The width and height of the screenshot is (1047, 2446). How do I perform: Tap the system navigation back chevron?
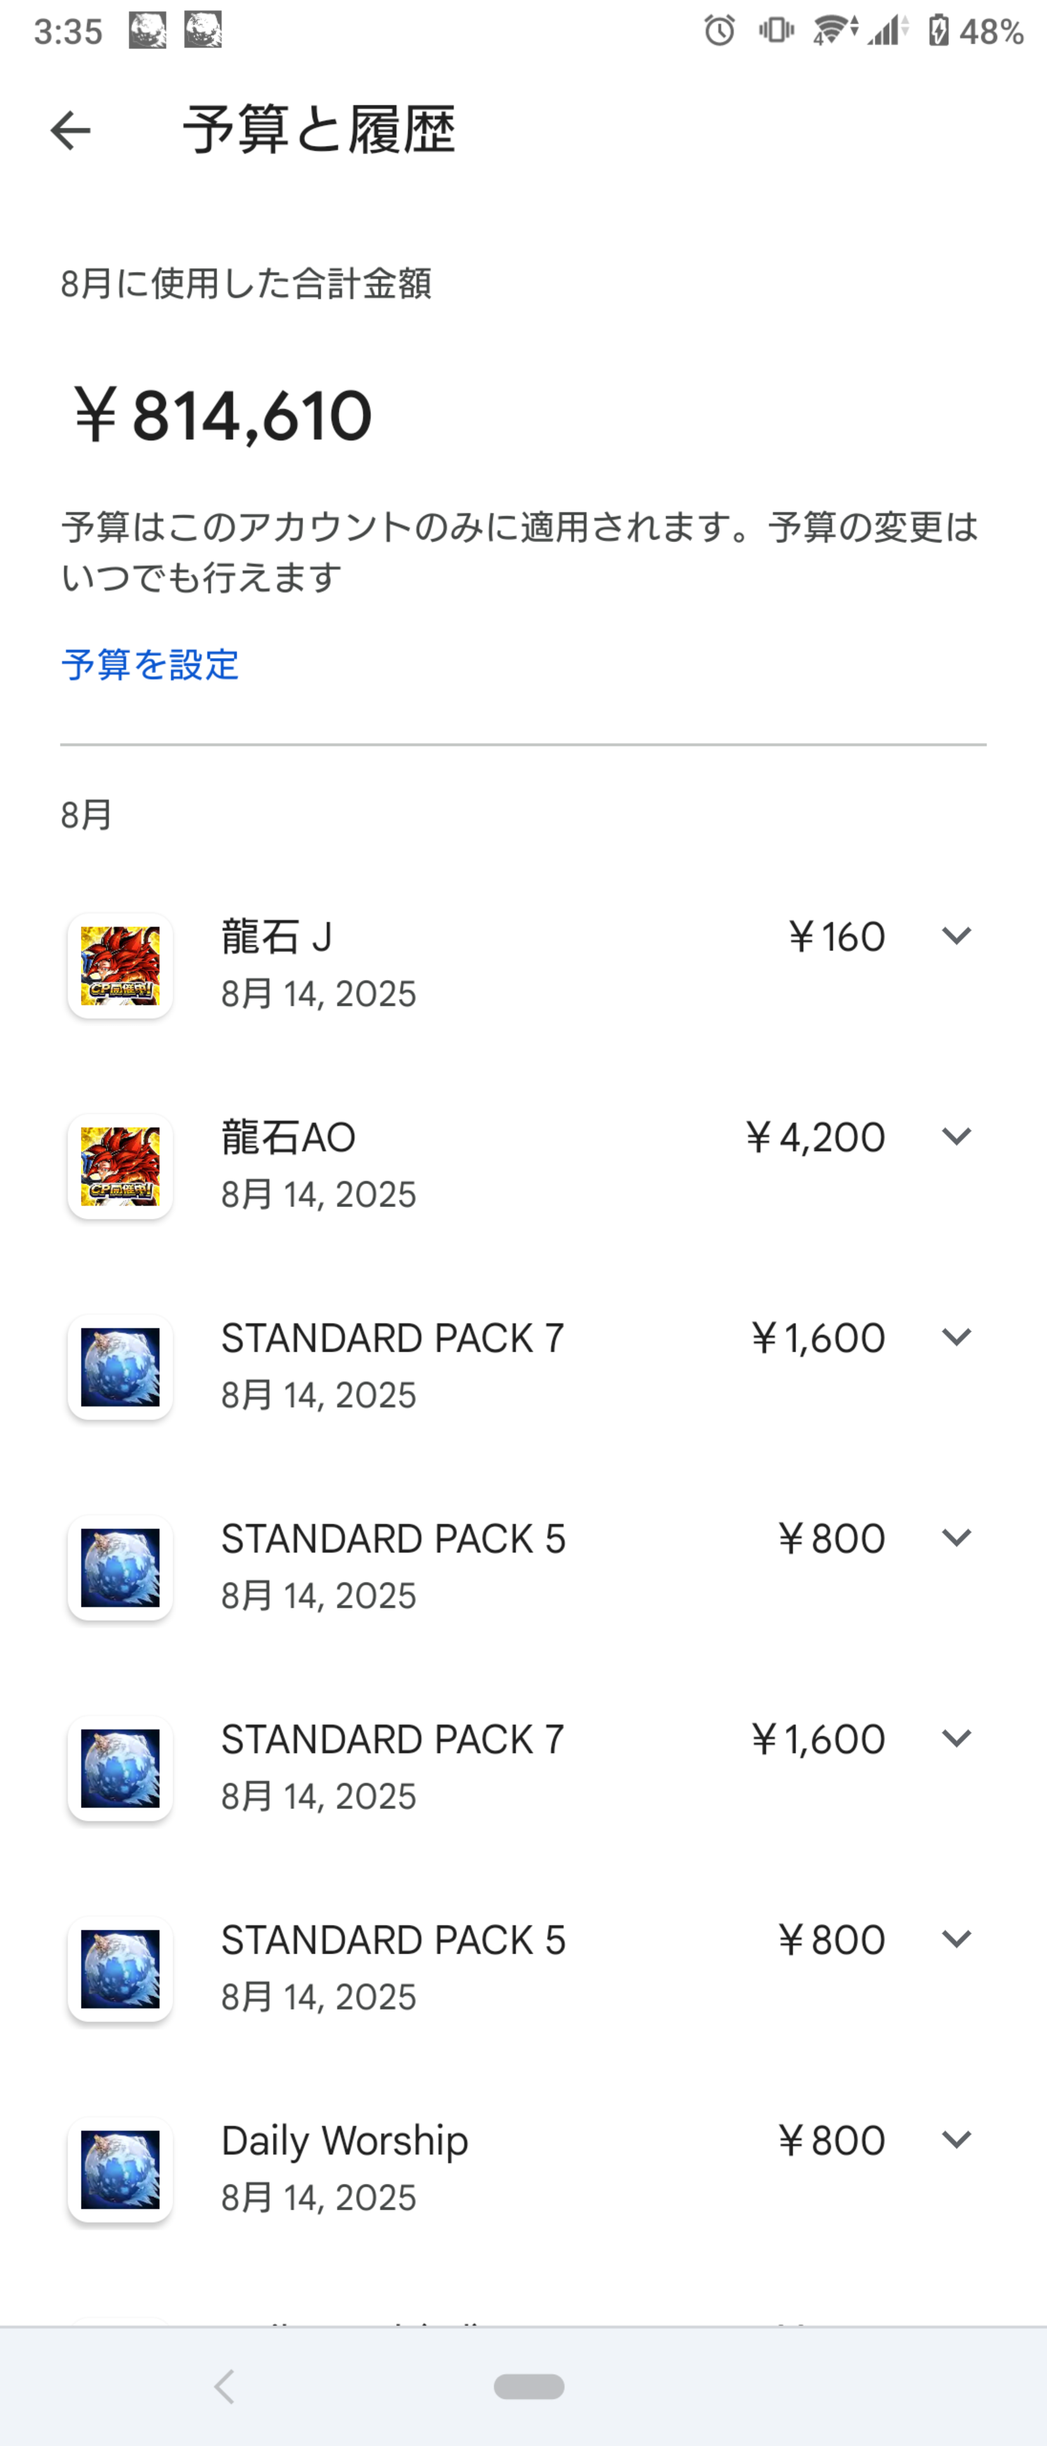pyautogui.click(x=224, y=2386)
